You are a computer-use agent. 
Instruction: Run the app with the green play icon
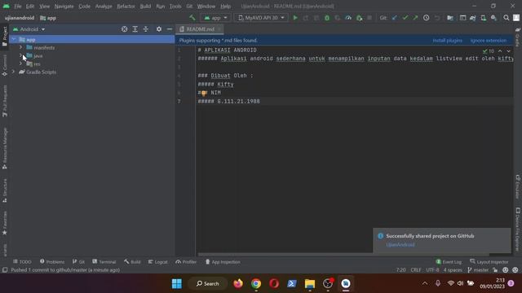click(295, 18)
